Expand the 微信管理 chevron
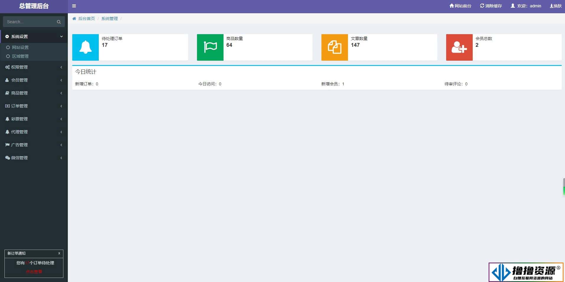Viewport: 565px width, 282px height. point(61,158)
